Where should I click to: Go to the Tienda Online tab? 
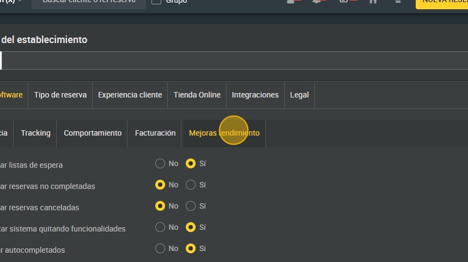click(197, 95)
